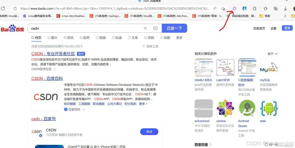Open CSDN - 百度百科 result

click(47, 78)
